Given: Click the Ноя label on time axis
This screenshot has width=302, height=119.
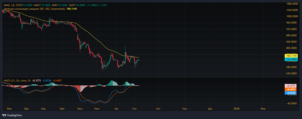Looking at the screenshot, I should point(185,109).
